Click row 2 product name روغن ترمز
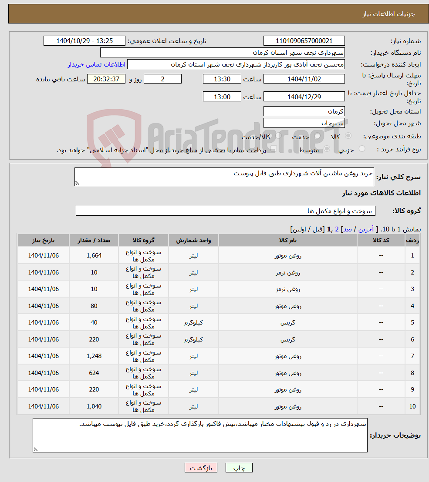The image size is (429, 482). pyautogui.click(x=288, y=272)
